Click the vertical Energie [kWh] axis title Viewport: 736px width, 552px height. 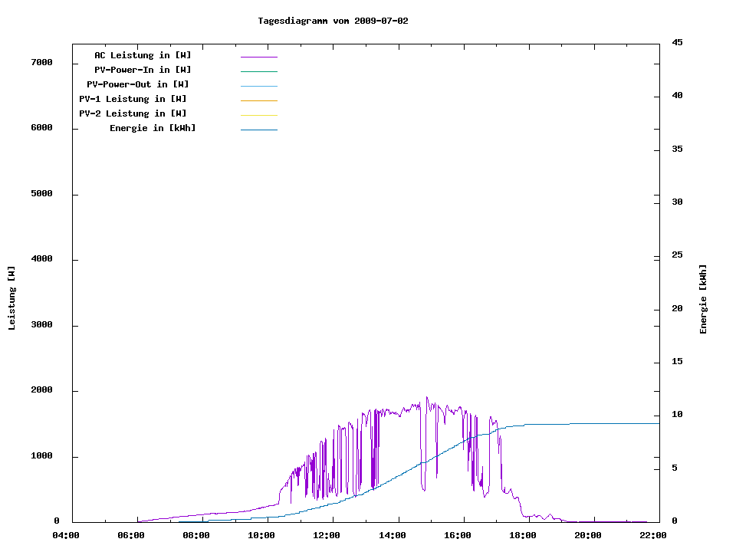tap(703, 299)
